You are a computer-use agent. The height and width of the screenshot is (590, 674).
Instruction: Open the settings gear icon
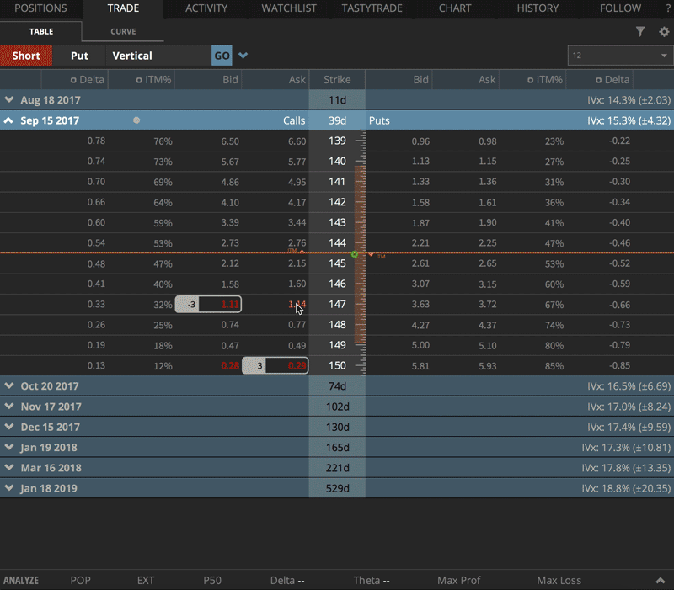[664, 30]
